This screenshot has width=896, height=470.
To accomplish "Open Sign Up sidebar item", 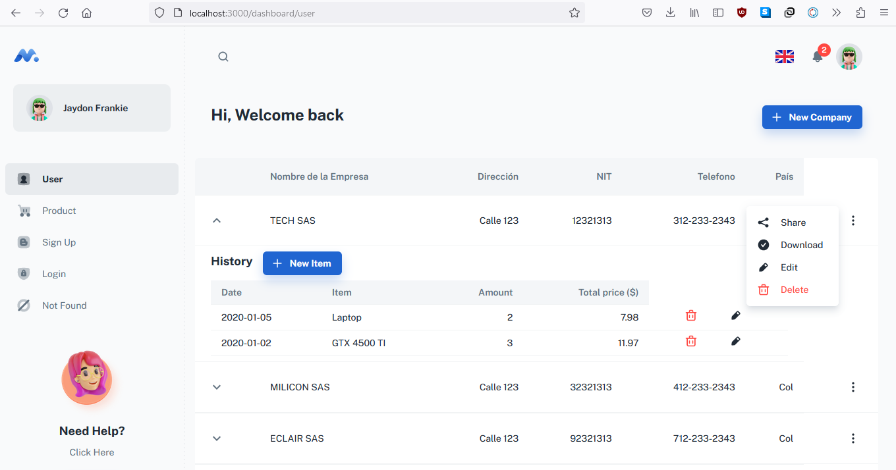I will (x=92, y=242).
